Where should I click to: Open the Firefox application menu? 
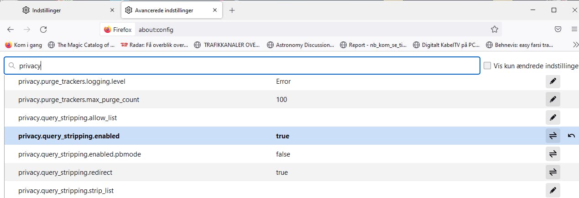(x=574, y=30)
